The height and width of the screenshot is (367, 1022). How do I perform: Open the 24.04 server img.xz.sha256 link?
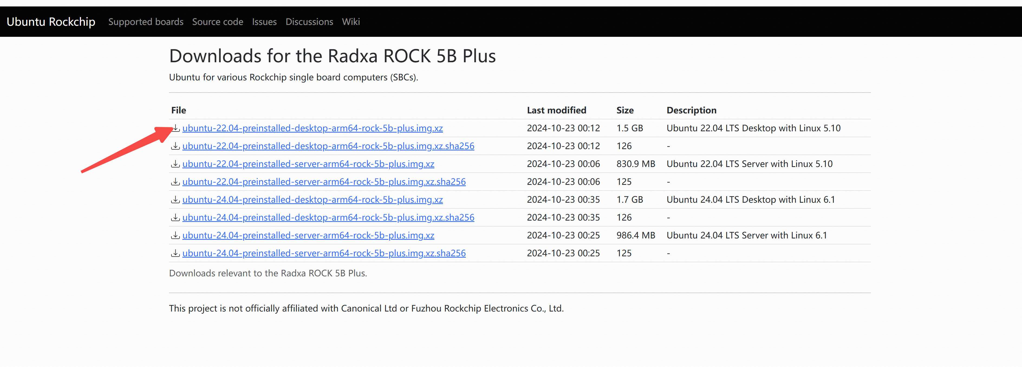point(324,253)
